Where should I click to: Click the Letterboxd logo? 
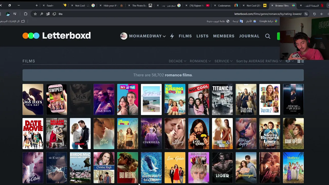tap(57, 35)
